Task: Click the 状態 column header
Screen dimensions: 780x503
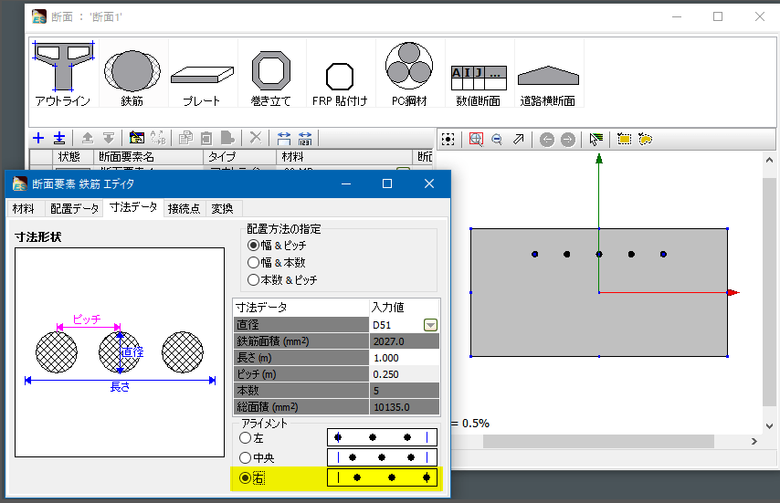Action: click(x=73, y=157)
